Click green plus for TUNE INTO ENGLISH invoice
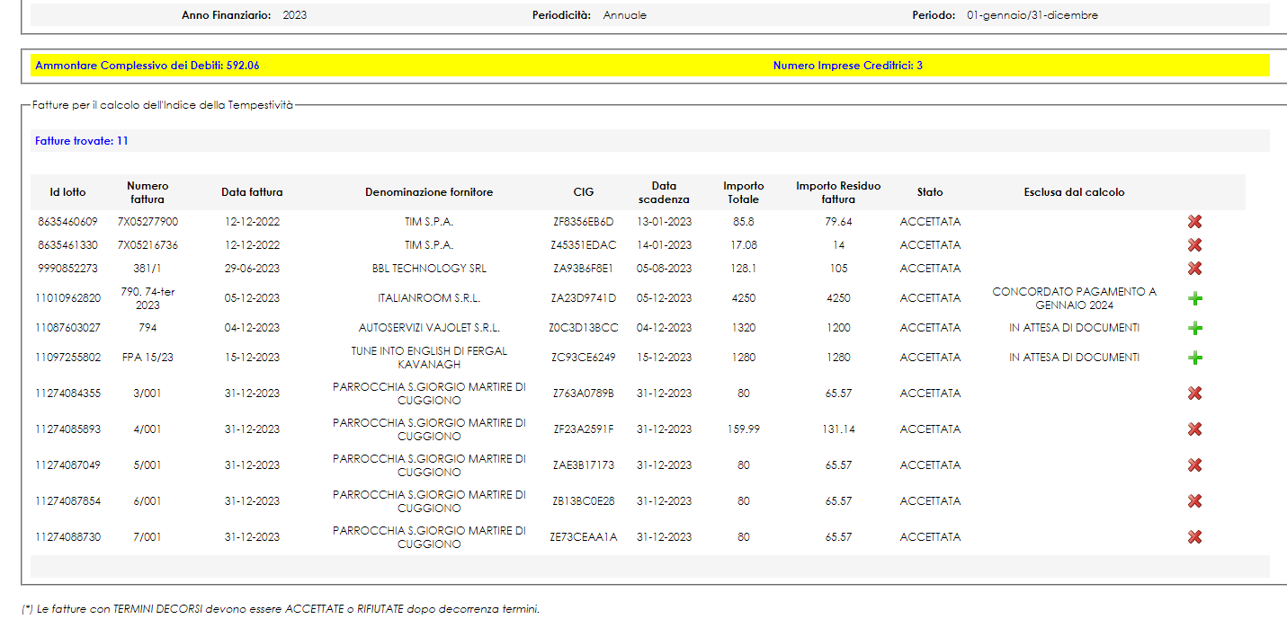Screen dimensions: 1287x619 (x=1194, y=358)
